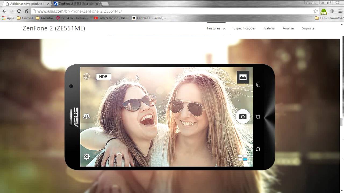Close the ZenFone 2 browser tab
The height and width of the screenshot is (193, 344).
pyautogui.click(x=97, y=4)
